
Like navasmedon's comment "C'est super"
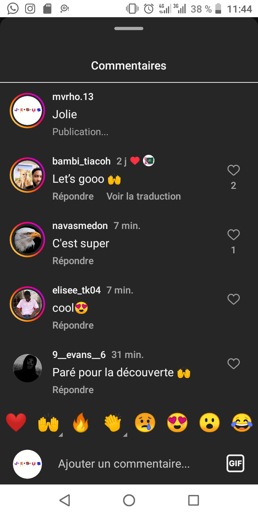click(x=234, y=235)
